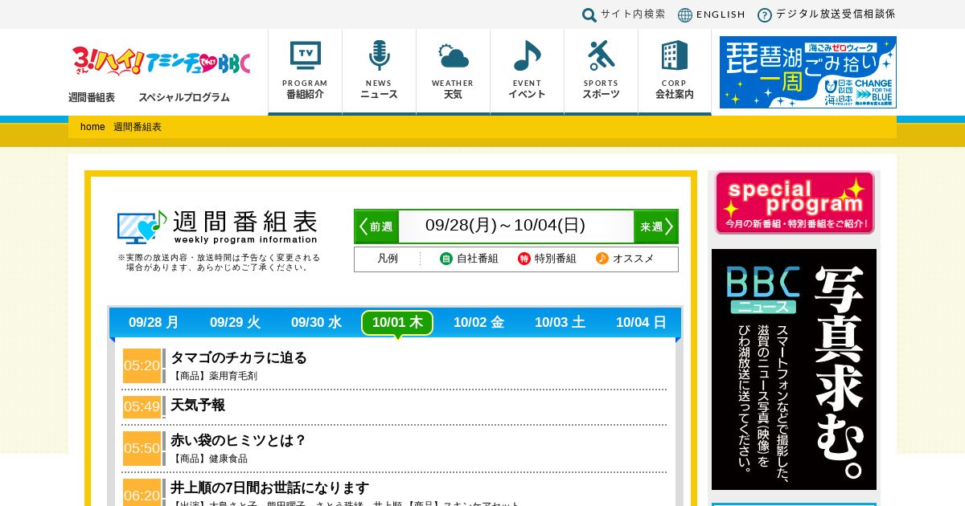Select the 10/04 日 tab
Viewport: 965px width, 506px height.
click(x=641, y=323)
